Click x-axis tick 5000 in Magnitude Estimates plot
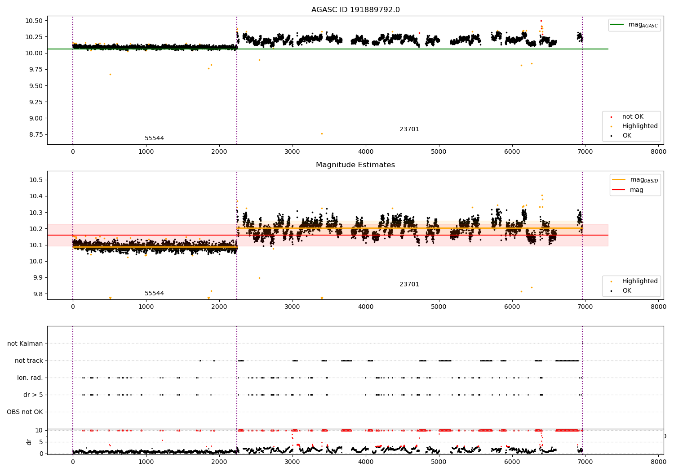674x472 pixels. tap(439, 307)
